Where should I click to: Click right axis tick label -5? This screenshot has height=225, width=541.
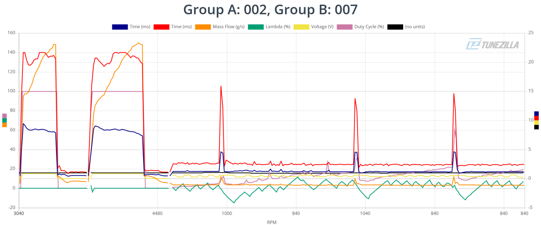(x=530, y=207)
